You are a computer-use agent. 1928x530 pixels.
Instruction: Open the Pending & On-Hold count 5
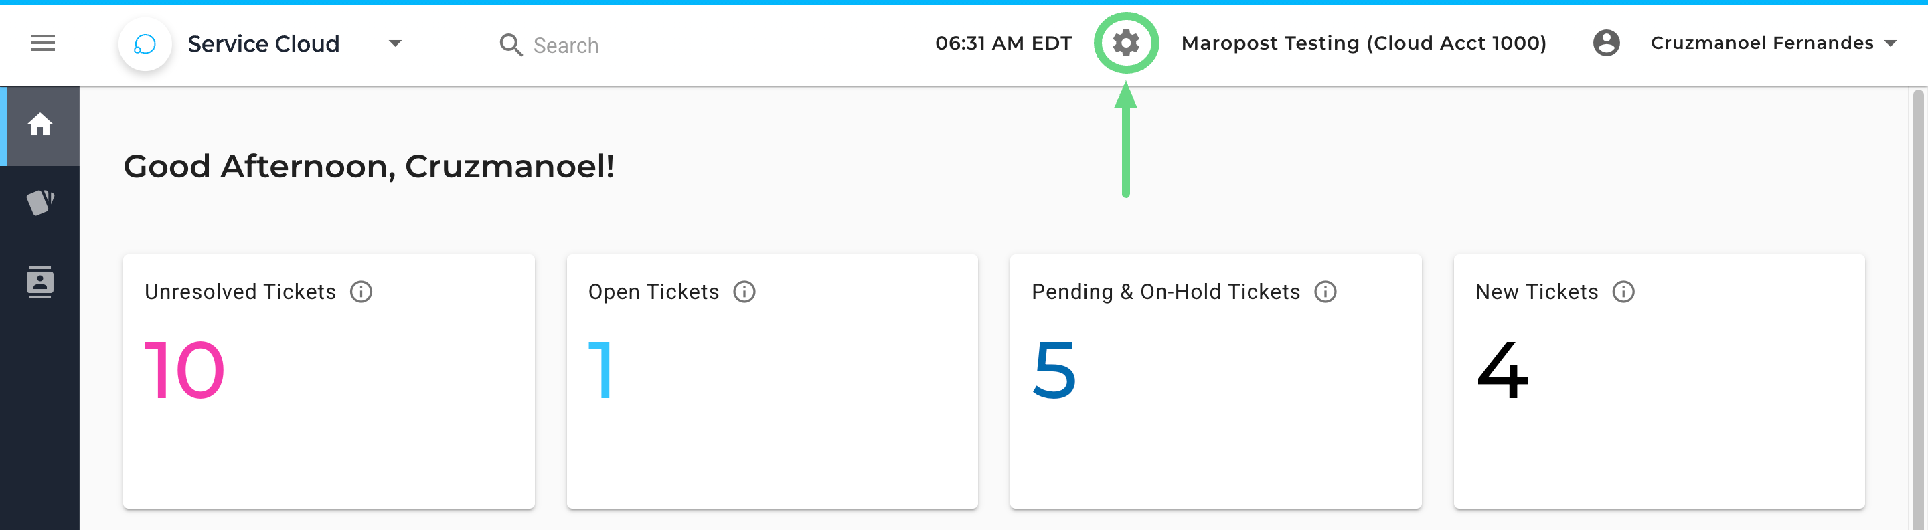[1054, 370]
